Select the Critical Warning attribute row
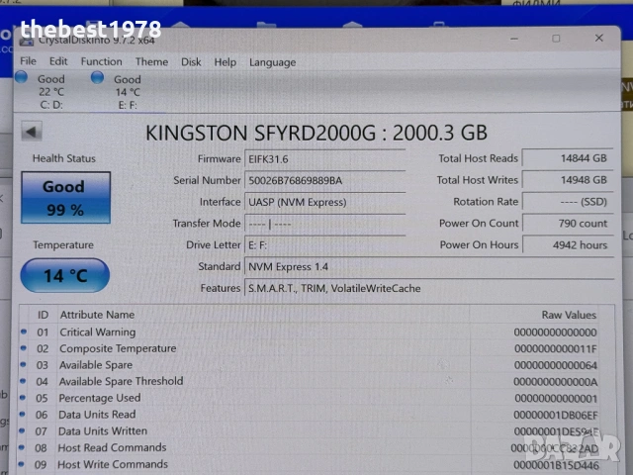 click(x=310, y=332)
